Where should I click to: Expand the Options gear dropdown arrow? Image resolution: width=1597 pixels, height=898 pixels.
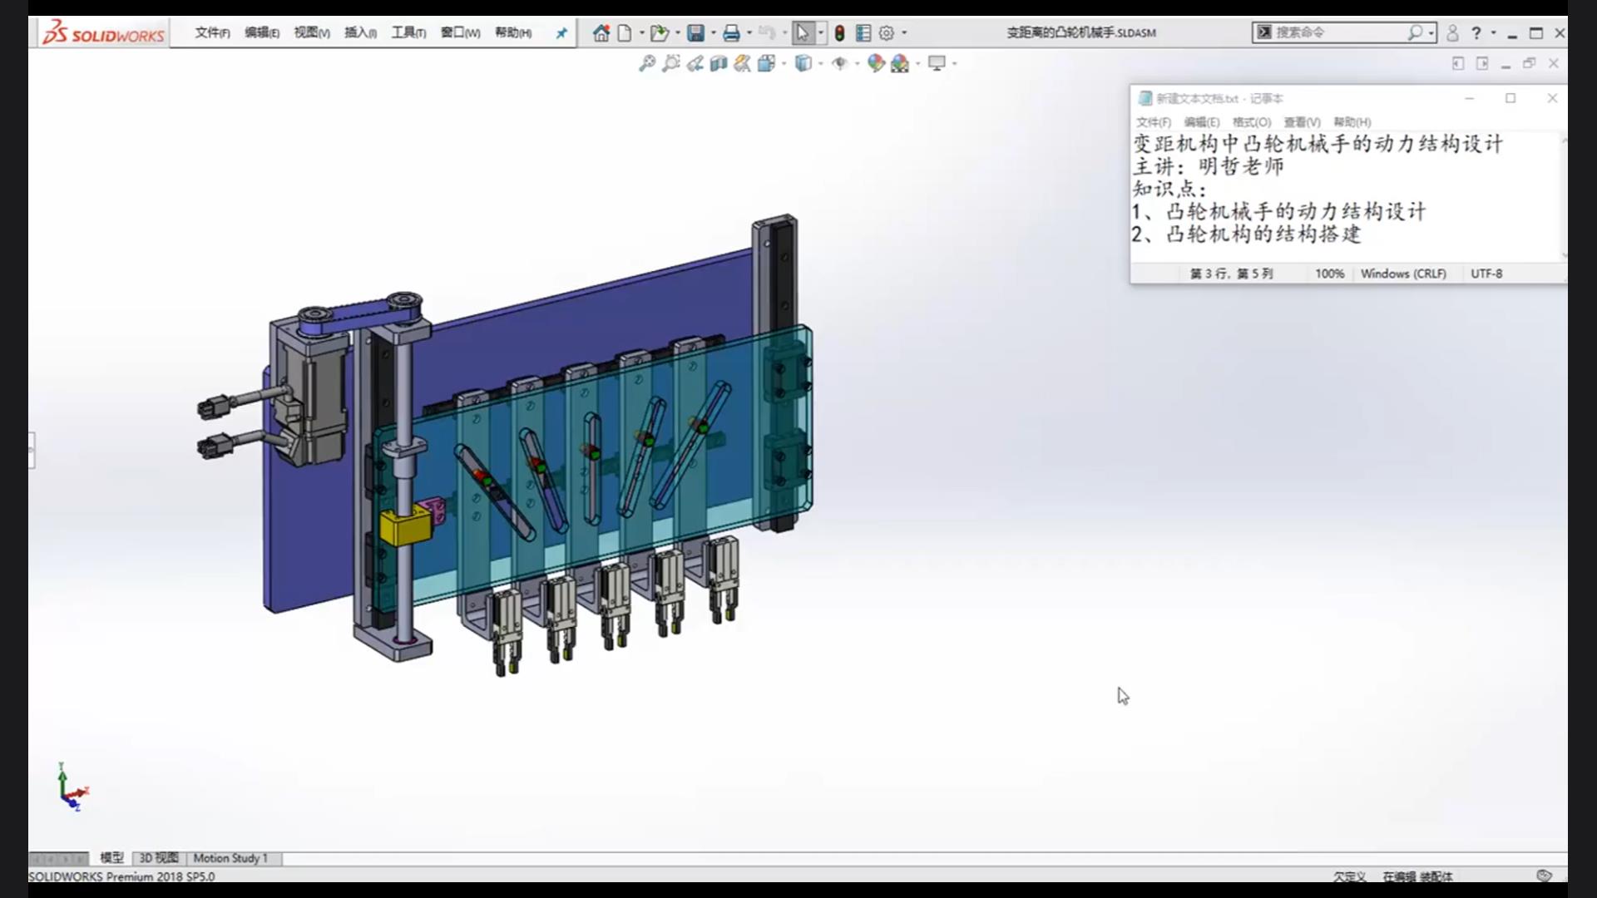pos(904,33)
